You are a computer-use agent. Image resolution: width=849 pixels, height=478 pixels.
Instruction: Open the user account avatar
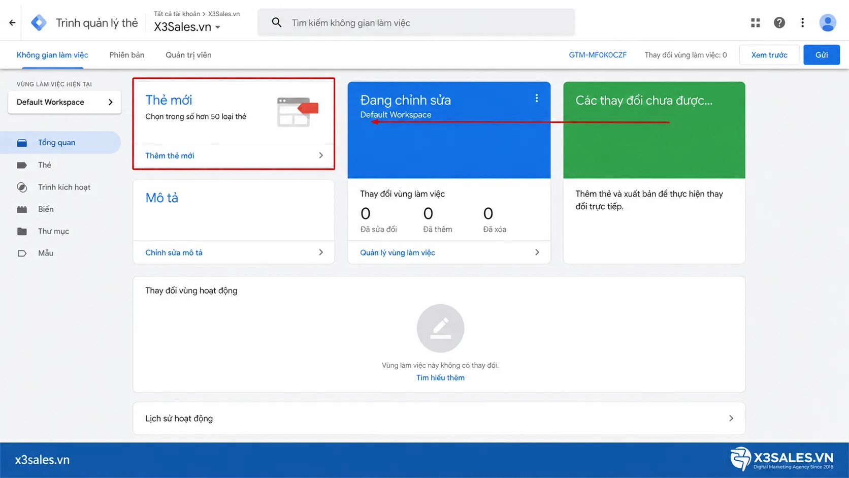828,22
